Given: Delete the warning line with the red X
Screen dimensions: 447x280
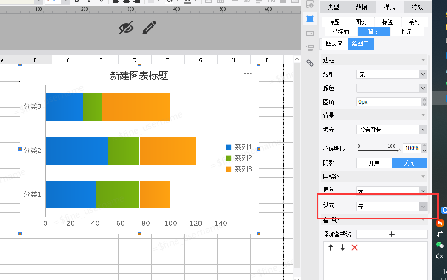Looking at the screenshot, I should [355, 247].
